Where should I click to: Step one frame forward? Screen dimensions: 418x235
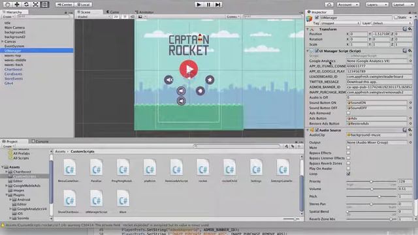(217, 5)
